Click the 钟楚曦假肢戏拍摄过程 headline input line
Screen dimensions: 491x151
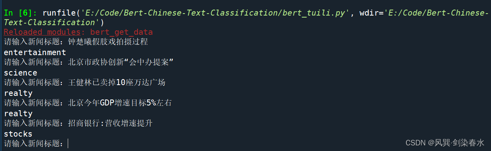point(76,42)
